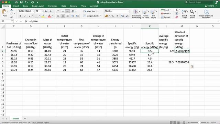Image resolution: width=220 pixels, height=124 pixels.
Task: Apply AutoSum with the sigma icon
Action: click(177, 10)
